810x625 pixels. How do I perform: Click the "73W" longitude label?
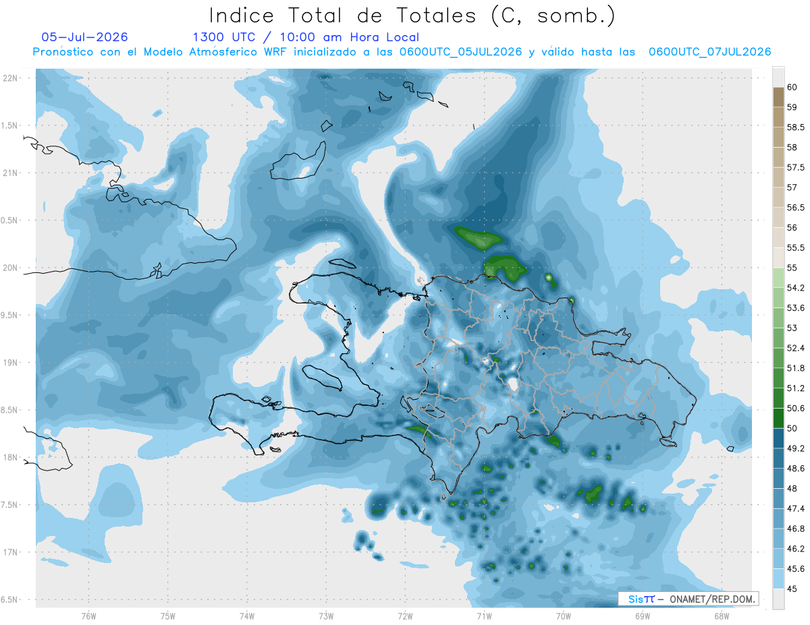pos(326,616)
